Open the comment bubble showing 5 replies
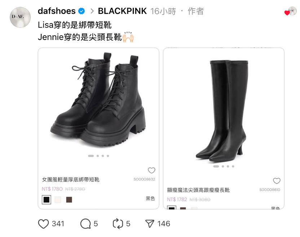The height and width of the screenshot is (237, 300). click(x=85, y=224)
